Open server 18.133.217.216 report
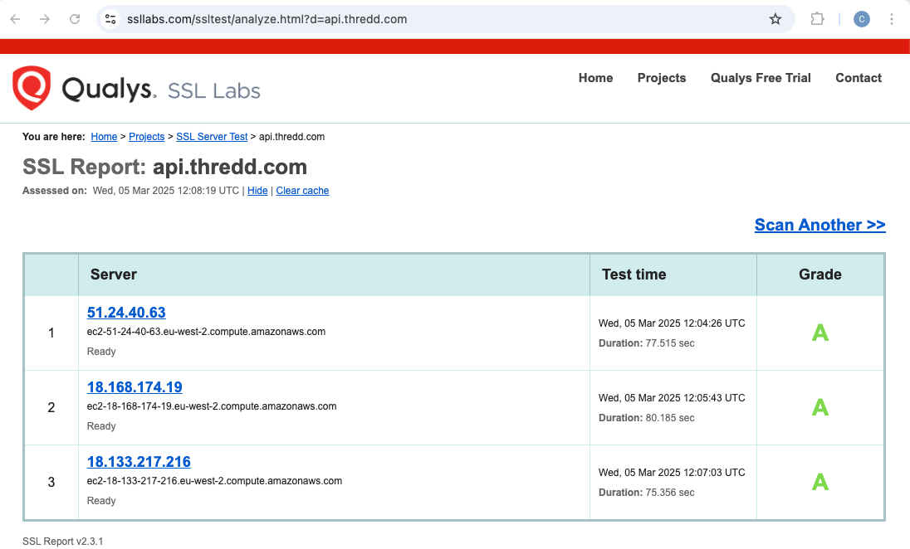Screen dimensions: 910x549 [x=139, y=462]
